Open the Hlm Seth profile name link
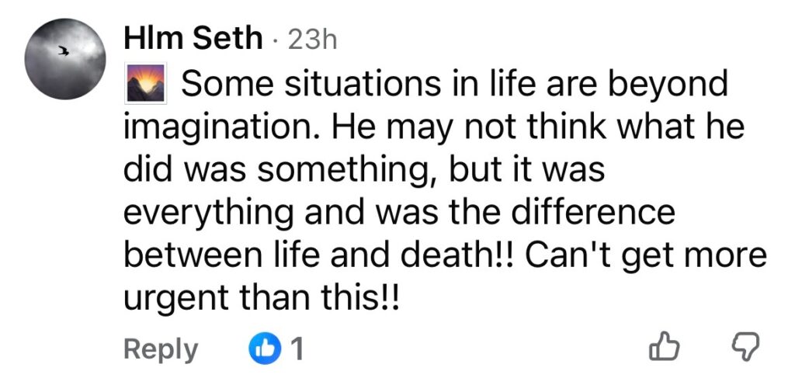The image size is (795, 385). pos(193,38)
